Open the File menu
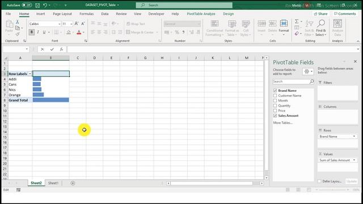363x204 pixels. [9, 14]
